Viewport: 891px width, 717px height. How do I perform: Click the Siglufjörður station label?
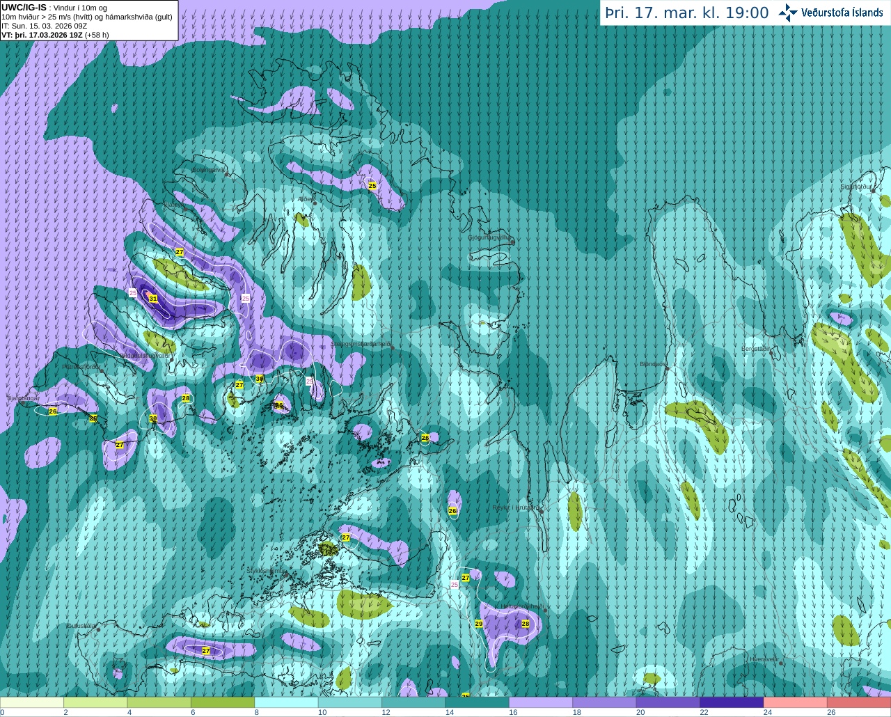(x=855, y=187)
